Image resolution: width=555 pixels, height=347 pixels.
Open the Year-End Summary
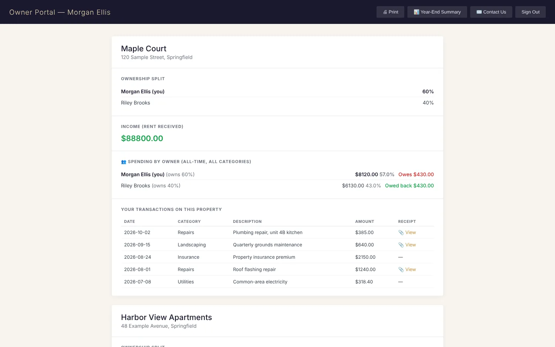coord(437,12)
